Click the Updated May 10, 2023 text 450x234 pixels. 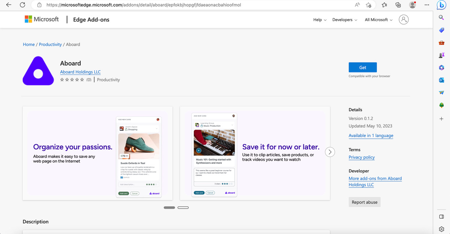click(370, 126)
